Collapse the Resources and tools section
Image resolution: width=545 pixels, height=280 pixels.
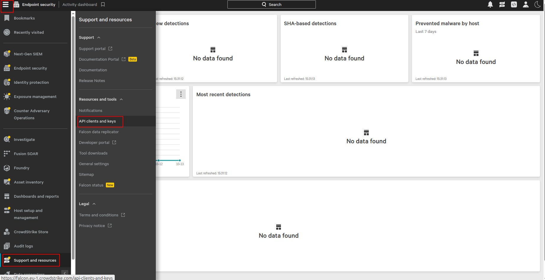(121, 99)
